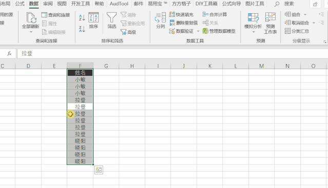Select column E header
The height and width of the screenshot is (188, 328).
click(x=54, y=66)
